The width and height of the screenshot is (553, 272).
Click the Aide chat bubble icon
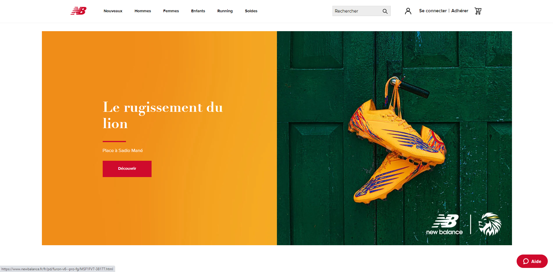526,261
